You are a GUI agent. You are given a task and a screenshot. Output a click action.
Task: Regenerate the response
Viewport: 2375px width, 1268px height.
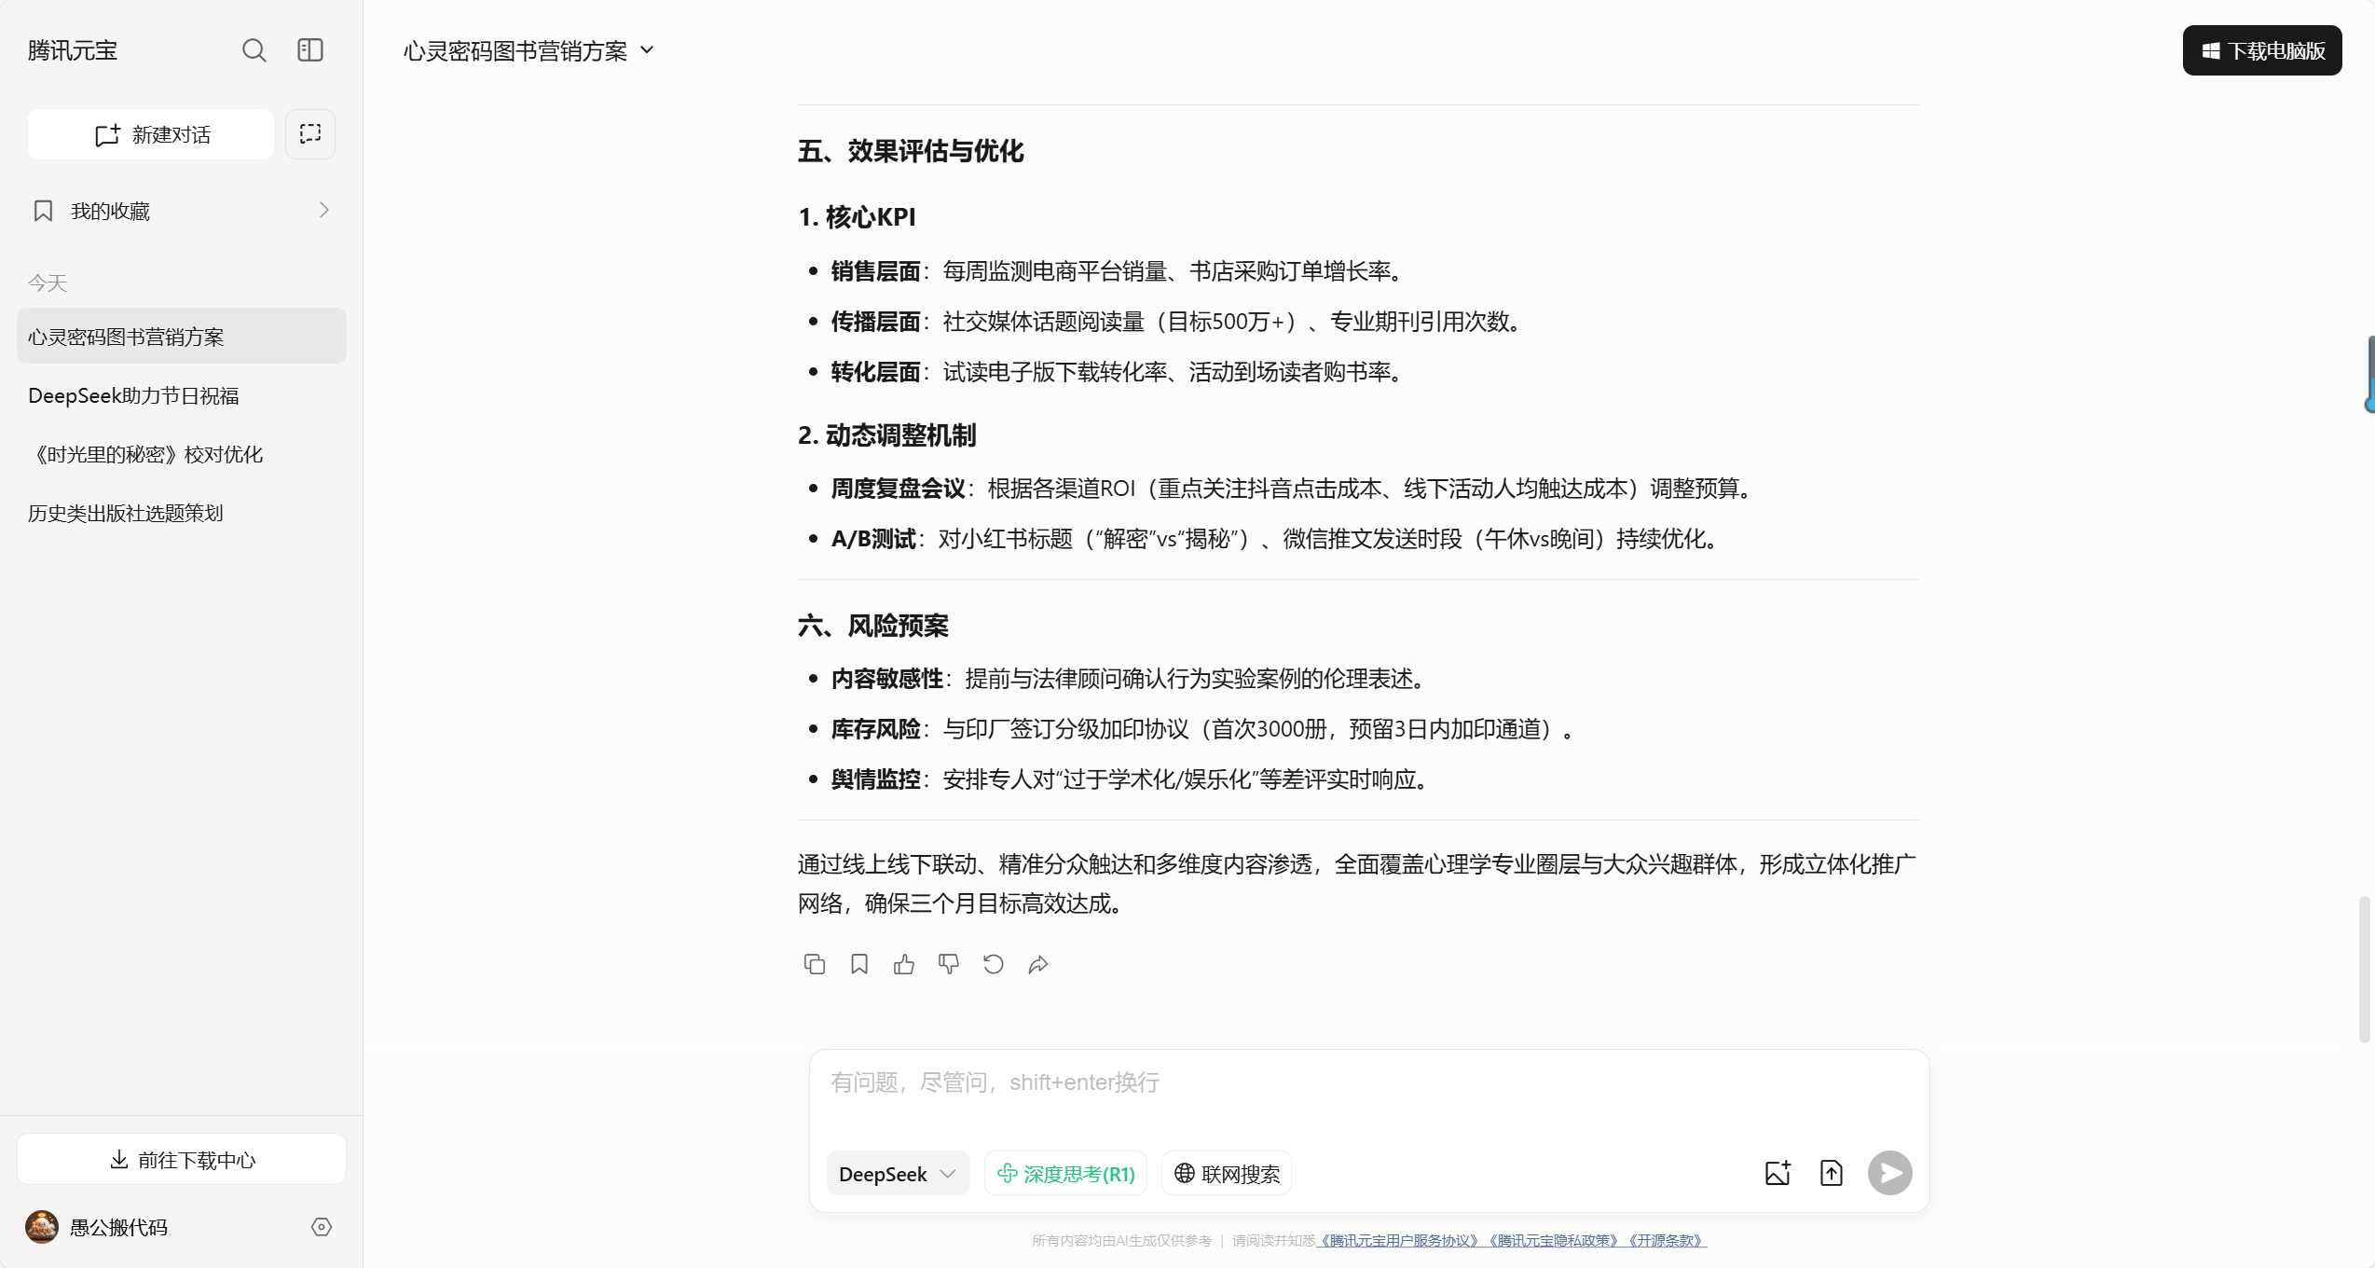coord(994,964)
